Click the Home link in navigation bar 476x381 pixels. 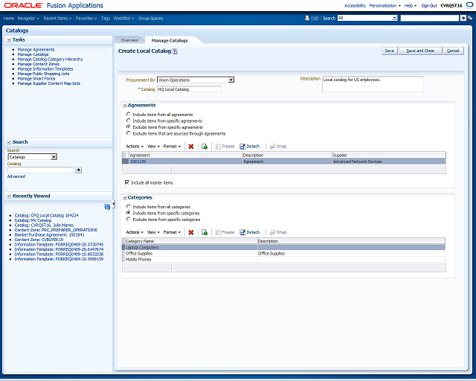[x=9, y=19]
